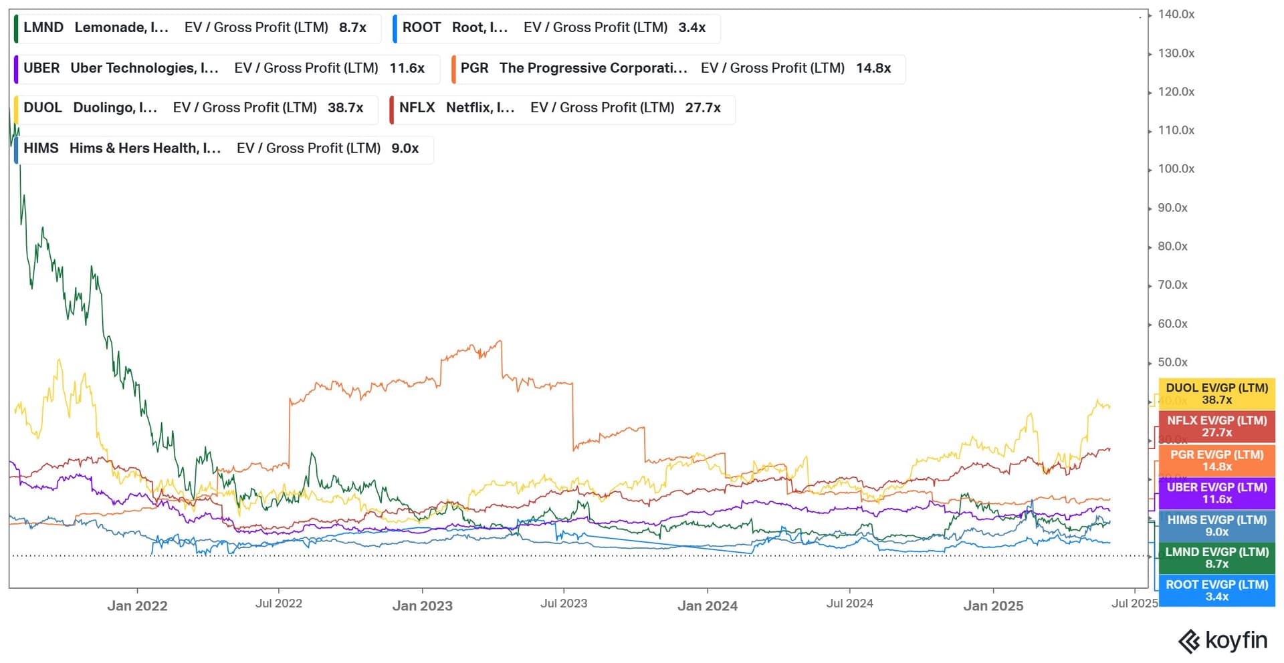Screen dimensions: 1284x663
Task: Click the Koyfin logo icon
Action: (1188, 641)
